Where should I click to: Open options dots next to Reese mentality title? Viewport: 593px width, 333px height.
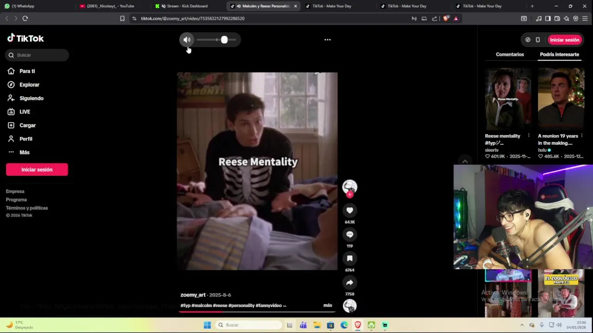coord(529,136)
